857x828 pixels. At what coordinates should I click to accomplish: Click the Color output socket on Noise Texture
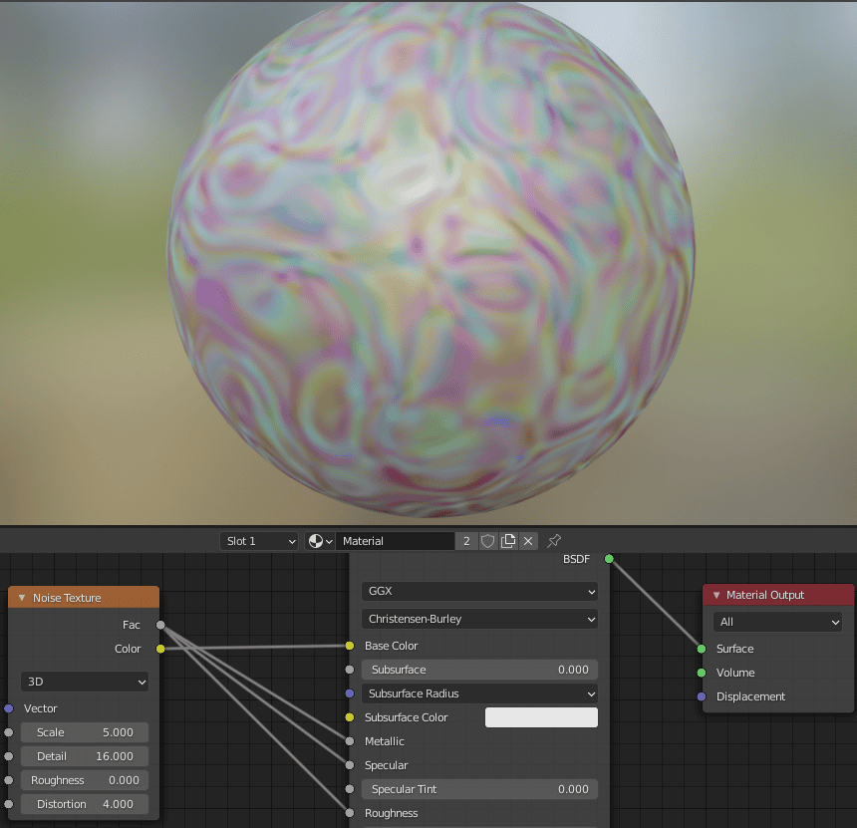[x=160, y=648]
